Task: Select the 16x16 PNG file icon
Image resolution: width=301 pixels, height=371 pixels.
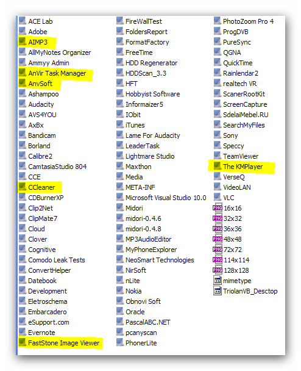Action: 218,207
